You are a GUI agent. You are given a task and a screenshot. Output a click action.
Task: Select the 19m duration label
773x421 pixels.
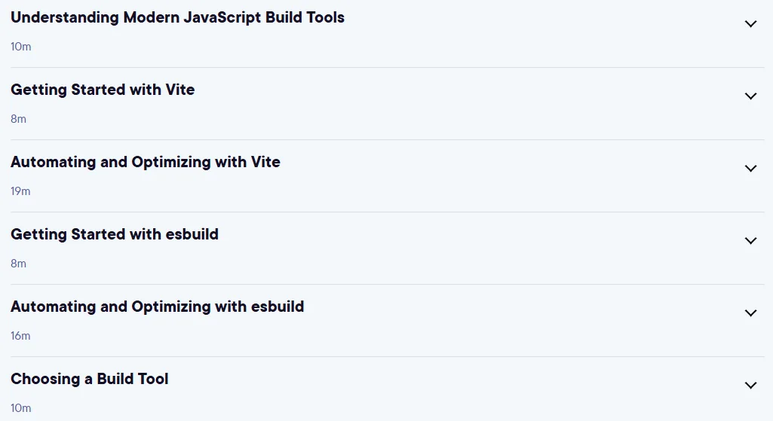pos(20,191)
